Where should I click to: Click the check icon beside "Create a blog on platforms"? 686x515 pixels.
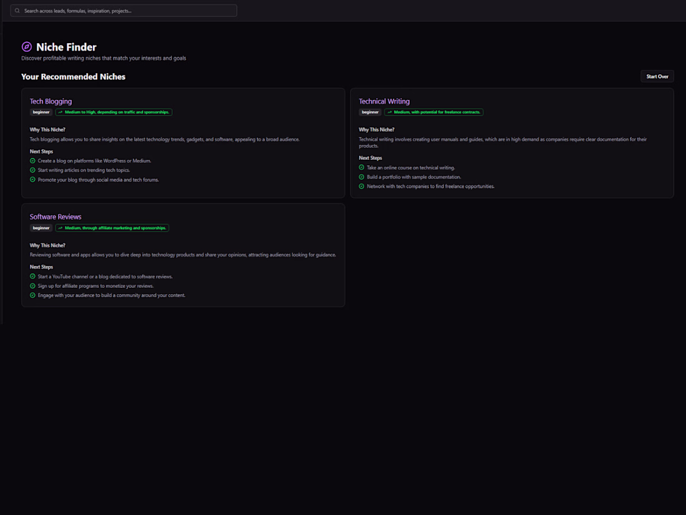(x=32, y=160)
